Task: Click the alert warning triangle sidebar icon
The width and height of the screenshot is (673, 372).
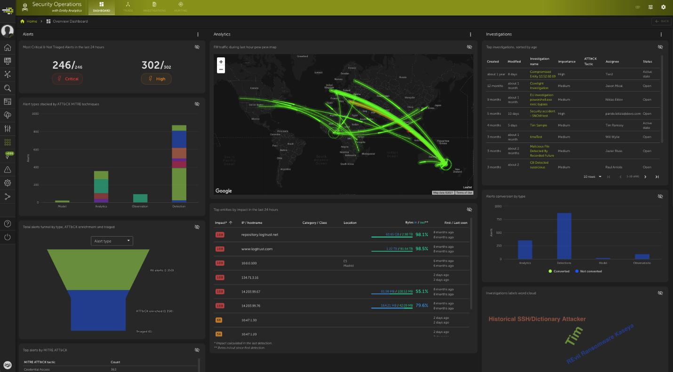Action: click(8, 169)
